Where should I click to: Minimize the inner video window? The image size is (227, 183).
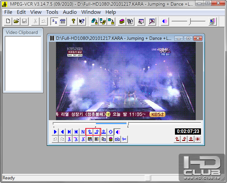[x=179, y=38]
